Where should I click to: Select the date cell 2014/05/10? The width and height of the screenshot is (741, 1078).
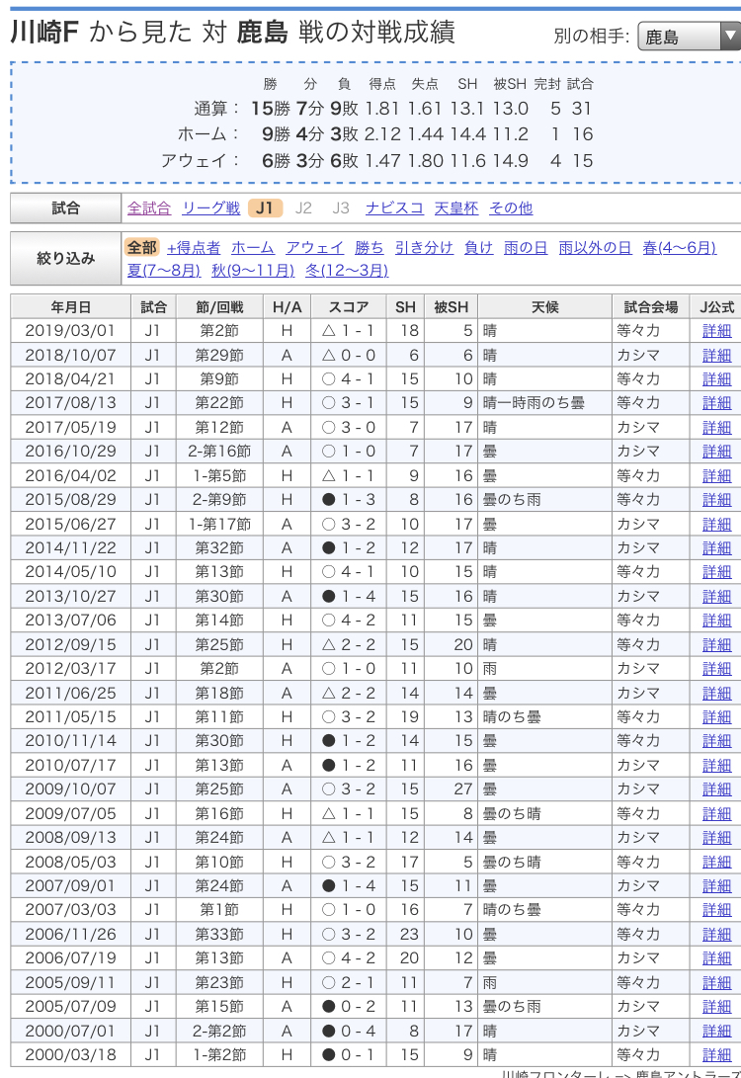(x=71, y=572)
